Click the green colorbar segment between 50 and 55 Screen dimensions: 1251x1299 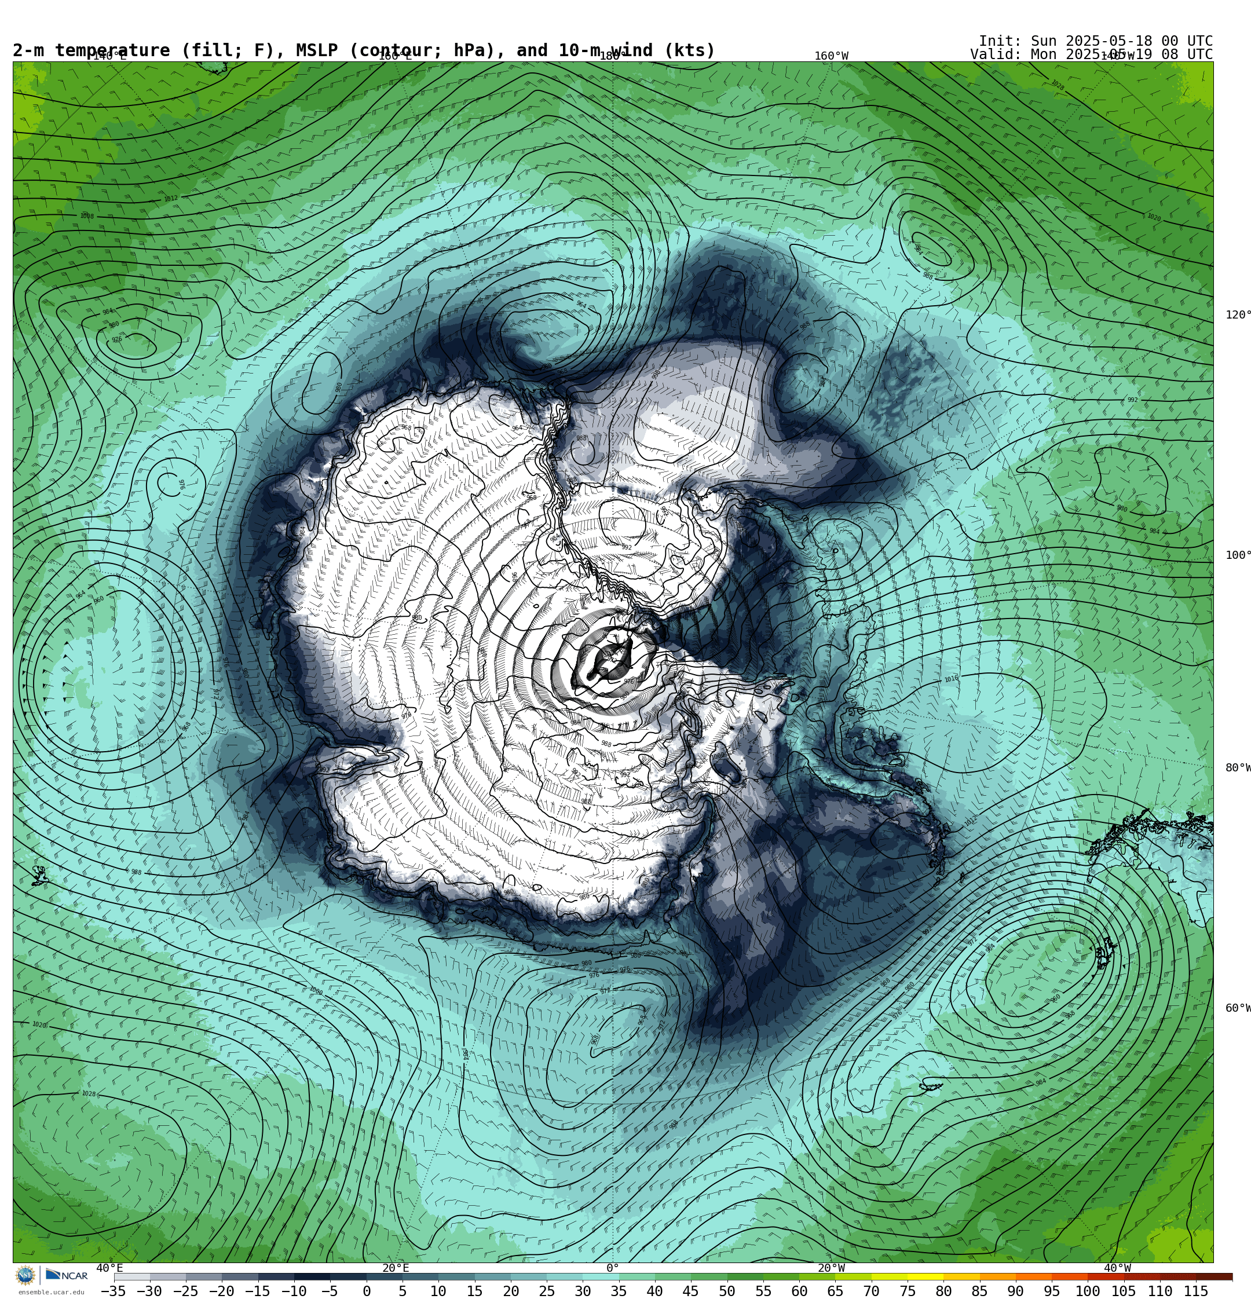pos(744,1276)
